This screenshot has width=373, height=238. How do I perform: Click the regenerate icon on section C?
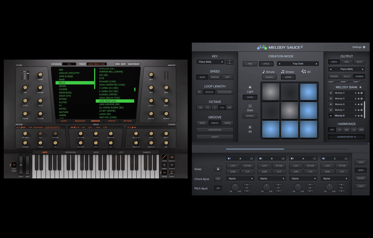(346, 159)
